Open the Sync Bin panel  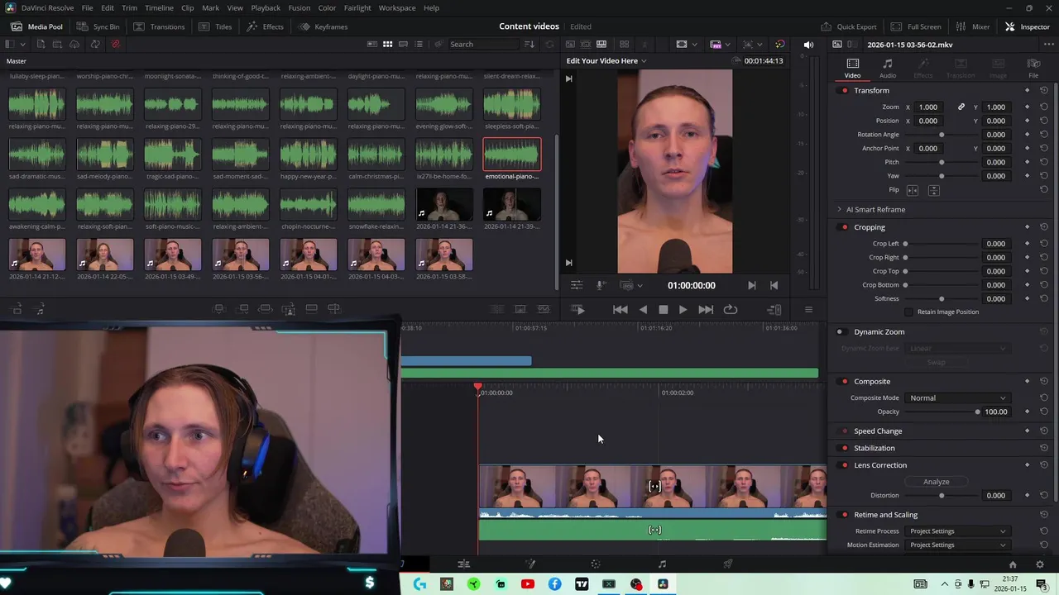[x=98, y=26]
